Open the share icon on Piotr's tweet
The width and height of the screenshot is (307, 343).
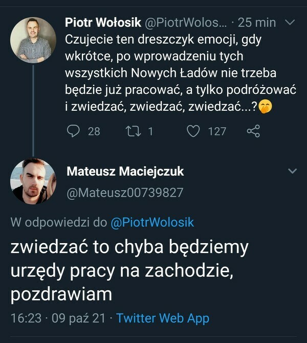pyautogui.click(x=253, y=131)
